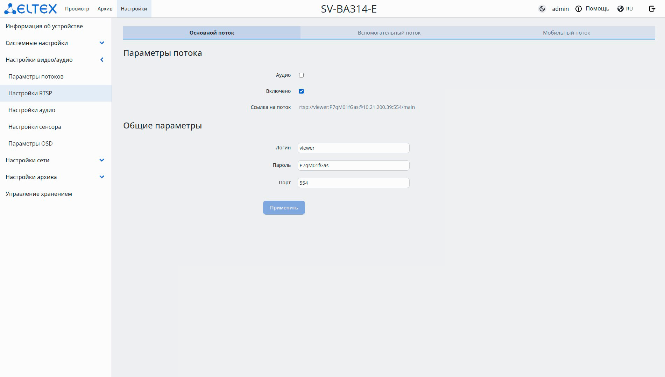Open the Просмотр menu
Viewport: 665px width, 377px height.
coord(77,9)
